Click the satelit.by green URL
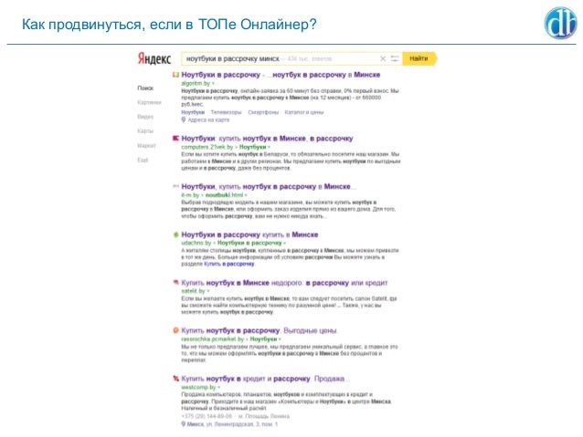The image size is (583, 437). [193, 291]
